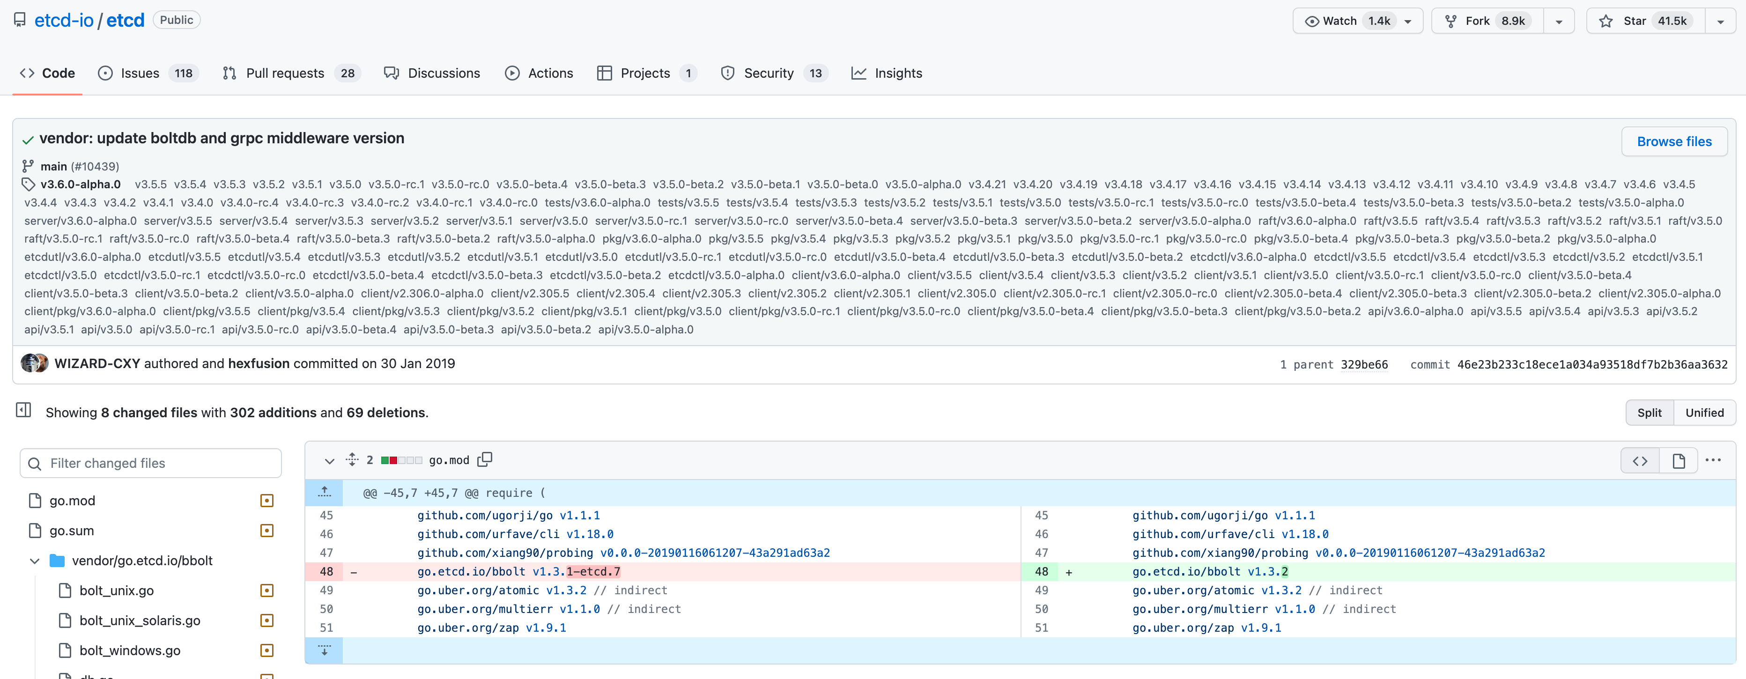Open the v3.4.0 tag link

(x=197, y=203)
